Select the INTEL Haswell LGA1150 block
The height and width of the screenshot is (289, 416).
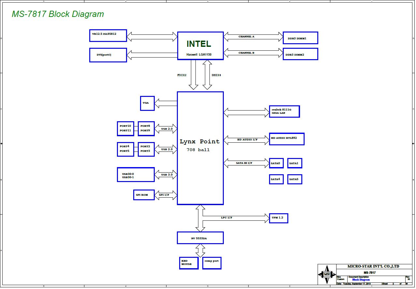[x=200, y=46]
